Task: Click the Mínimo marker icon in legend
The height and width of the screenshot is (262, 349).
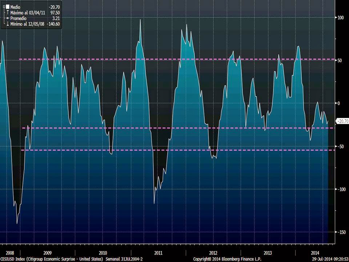Action: pyautogui.click(x=8, y=24)
